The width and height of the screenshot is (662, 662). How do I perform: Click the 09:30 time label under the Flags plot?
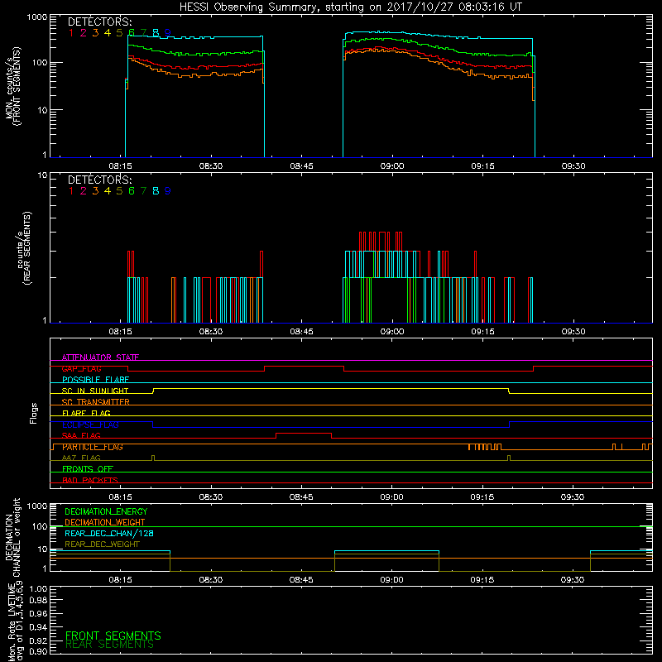[573, 497]
